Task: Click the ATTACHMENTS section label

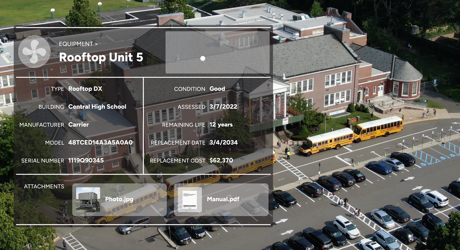Action: (x=44, y=187)
